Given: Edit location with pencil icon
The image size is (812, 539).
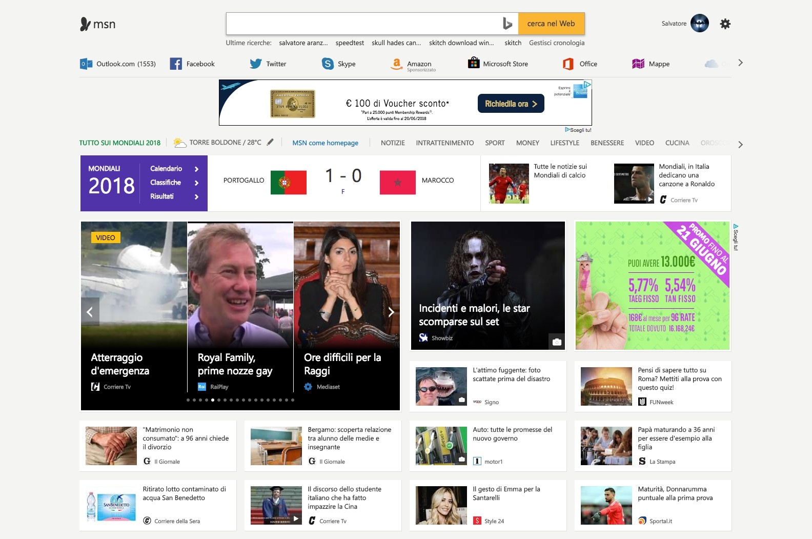Looking at the screenshot, I should (270, 142).
